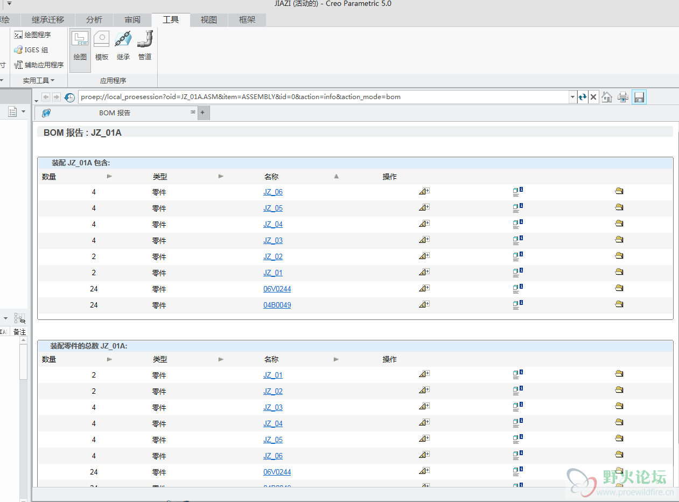Start the 管道 piping application
Viewport: 679px width, 502px height.
[x=145, y=46]
